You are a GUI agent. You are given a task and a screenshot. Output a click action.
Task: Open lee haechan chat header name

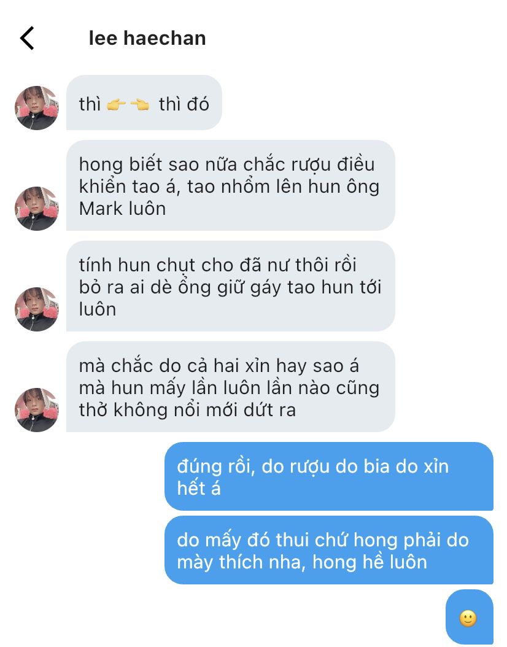tap(147, 39)
